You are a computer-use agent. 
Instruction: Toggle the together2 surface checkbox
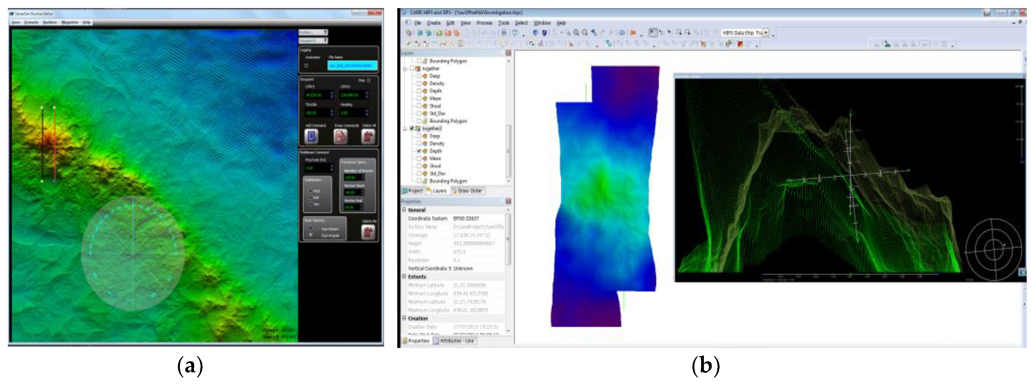[x=412, y=128]
